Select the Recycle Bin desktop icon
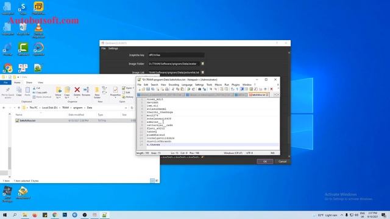 tap(23, 29)
